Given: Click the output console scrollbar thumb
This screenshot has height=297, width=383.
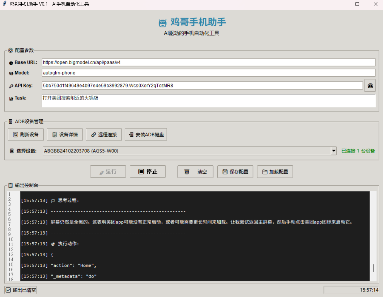Looking at the screenshot, I should 373,268.
